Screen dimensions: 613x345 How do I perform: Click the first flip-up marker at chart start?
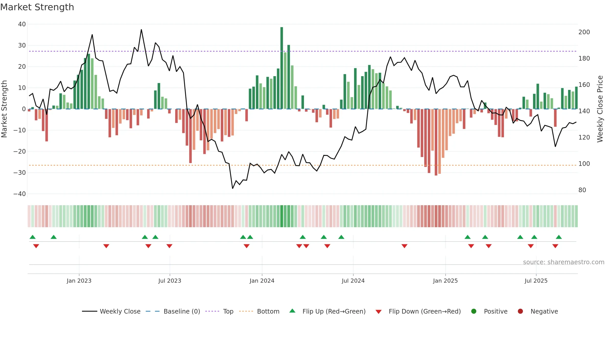point(32,237)
